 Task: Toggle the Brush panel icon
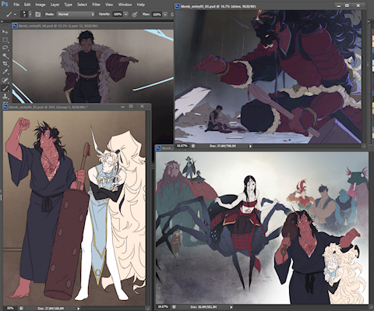tap(37, 14)
